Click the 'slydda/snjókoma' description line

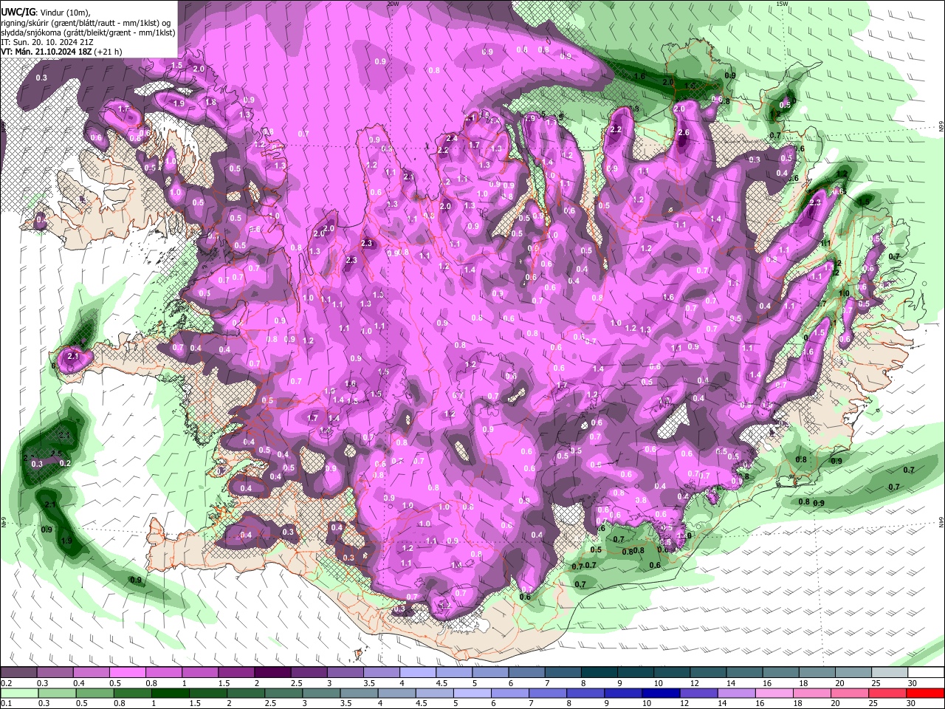88,33
